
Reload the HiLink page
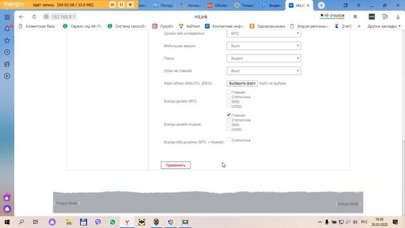[x=34, y=17]
